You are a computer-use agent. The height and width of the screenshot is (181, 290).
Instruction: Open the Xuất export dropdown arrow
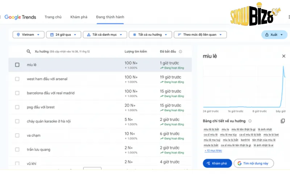point(282,34)
